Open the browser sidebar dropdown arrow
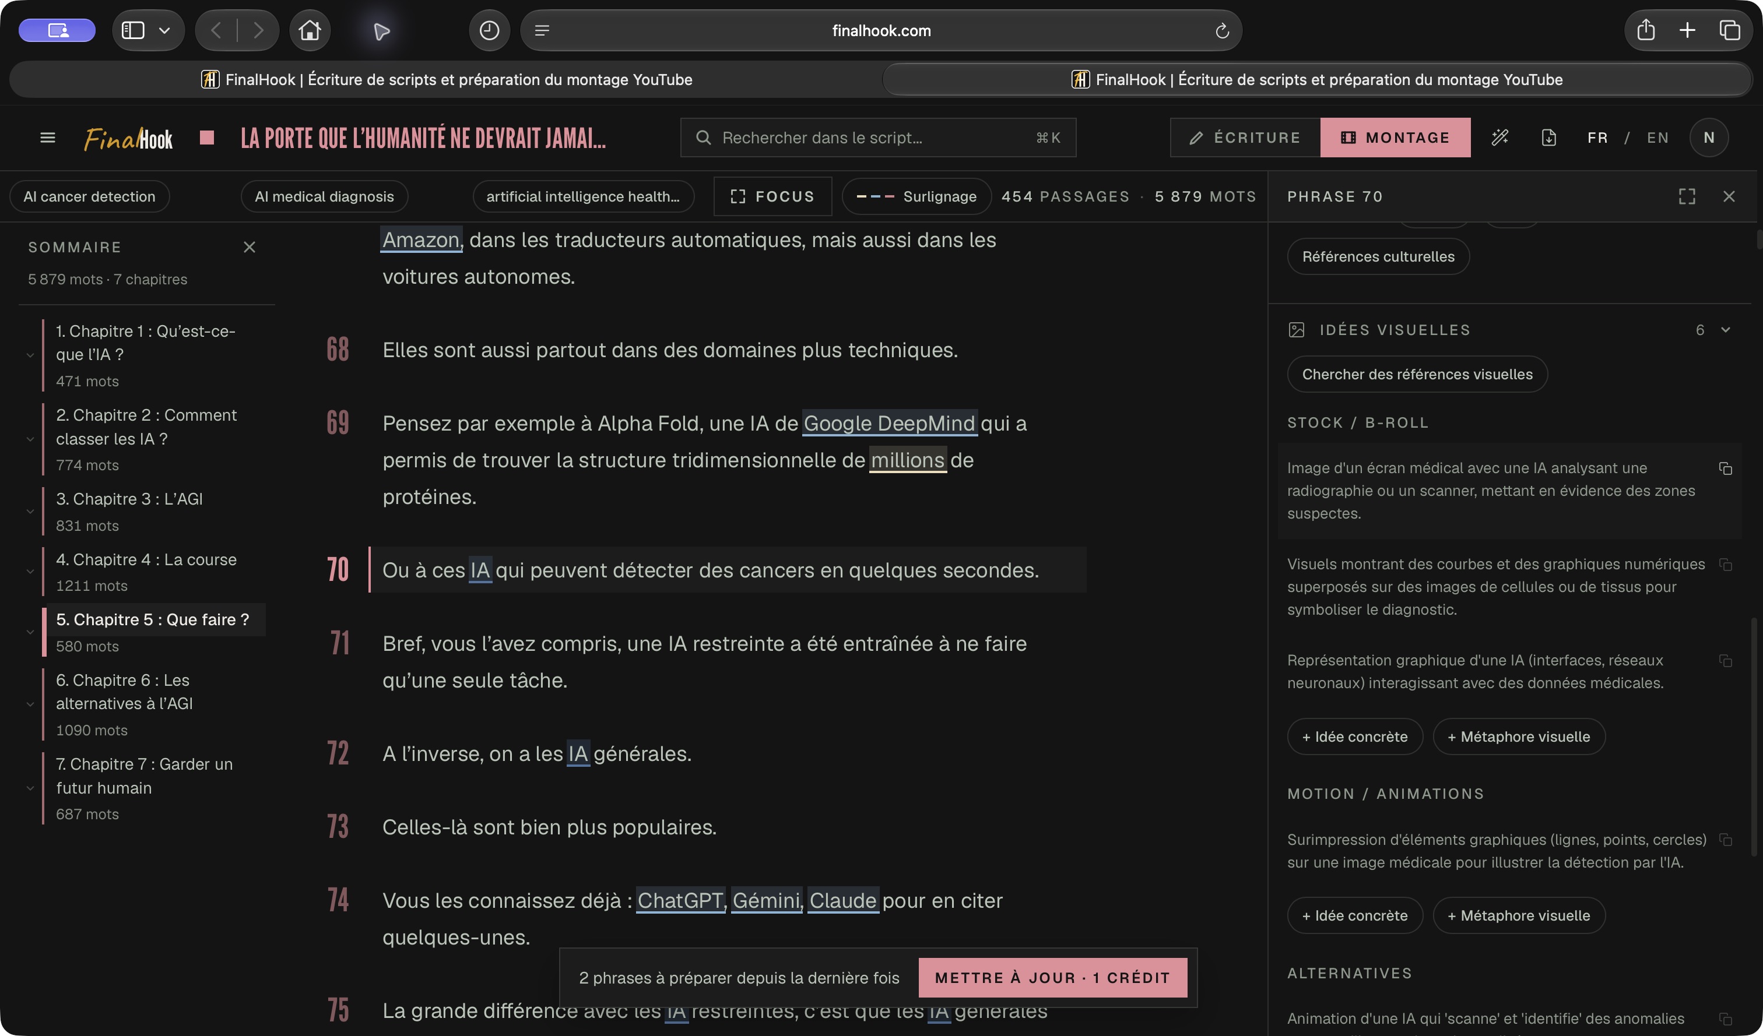The image size is (1763, 1036). 164,31
